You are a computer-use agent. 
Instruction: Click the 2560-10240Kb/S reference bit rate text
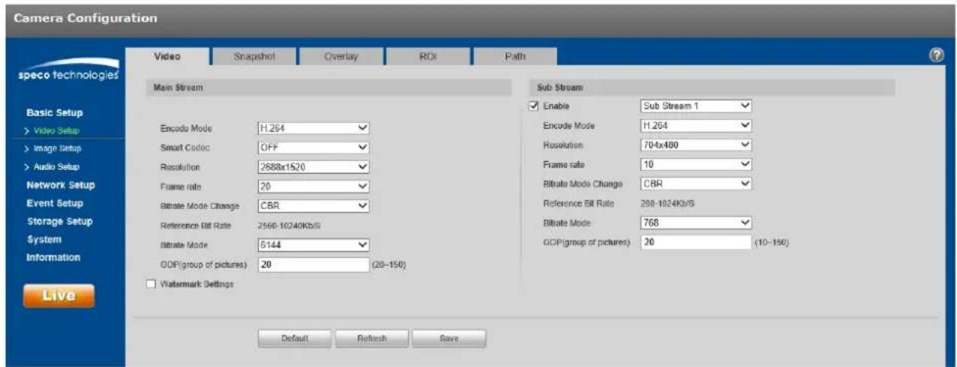point(289,225)
